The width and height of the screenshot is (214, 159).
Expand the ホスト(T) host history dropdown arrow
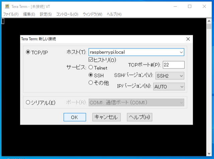pyautogui.click(x=181, y=52)
